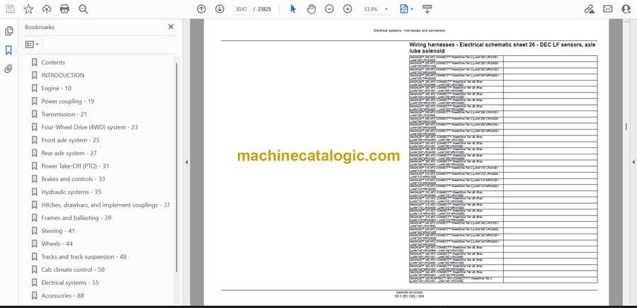Select Hitches, drawbars, and implement couplings - 37
This screenshot has height=308, width=637.
pyautogui.click(x=105, y=205)
